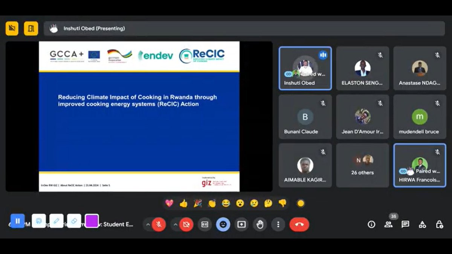Select AIMABLE KAGIR participant tile
The height and width of the screenshot is (254, 452).
(305, 165)
